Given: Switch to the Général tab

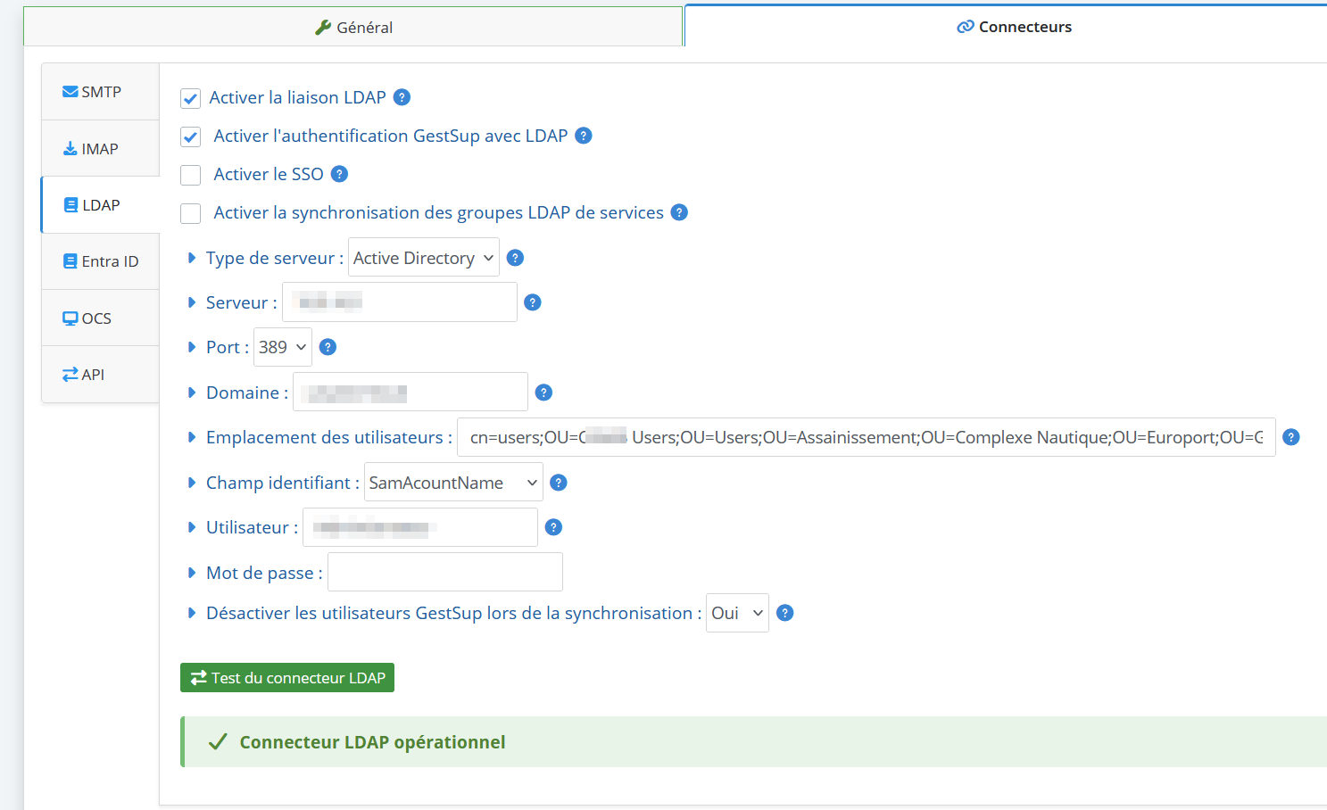Looking at the screenshot, I should pyautogui.click(x=353, y=28).
